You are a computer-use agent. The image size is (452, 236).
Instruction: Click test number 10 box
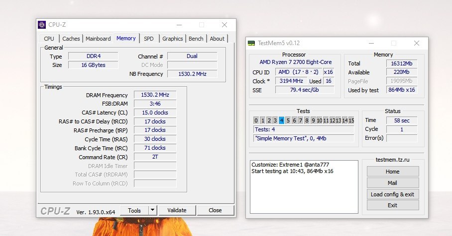[320, 120]
